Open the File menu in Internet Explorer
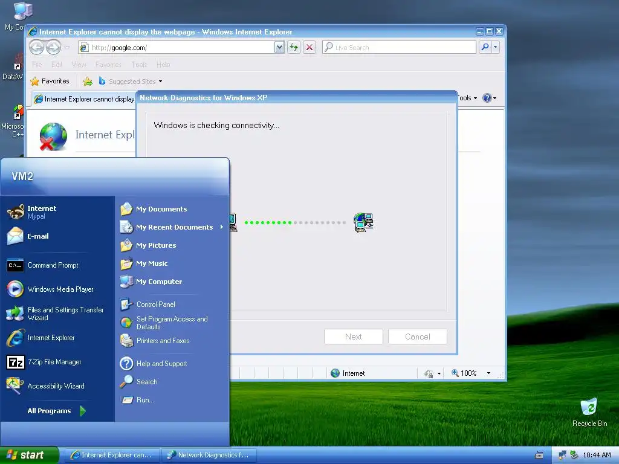The height and width of the screenshot is (464, 619). click(37, 64)
